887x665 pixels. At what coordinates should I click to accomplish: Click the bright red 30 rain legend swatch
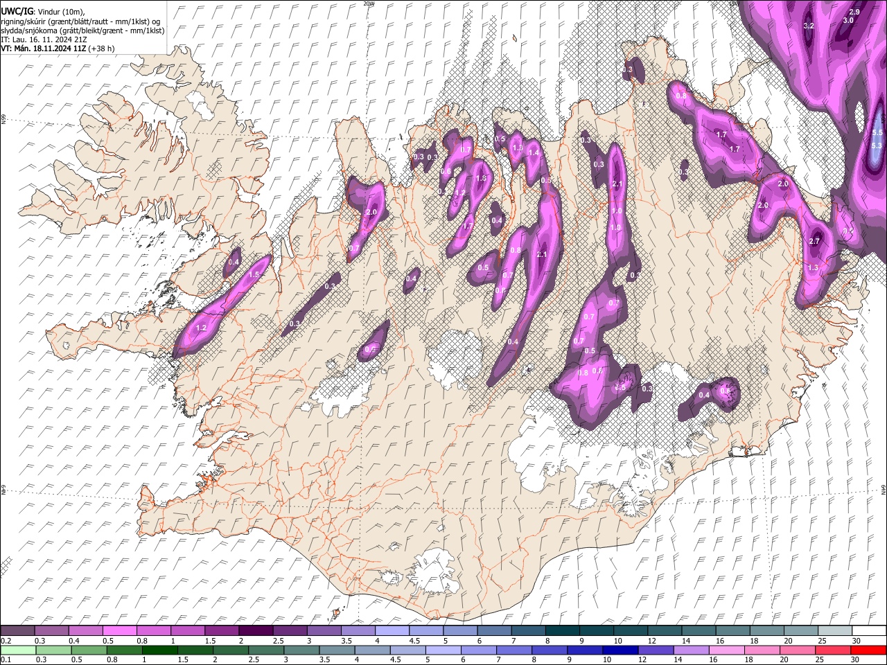869,650
